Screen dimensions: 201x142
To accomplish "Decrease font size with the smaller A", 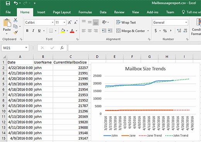I will [x=76, y=22].
